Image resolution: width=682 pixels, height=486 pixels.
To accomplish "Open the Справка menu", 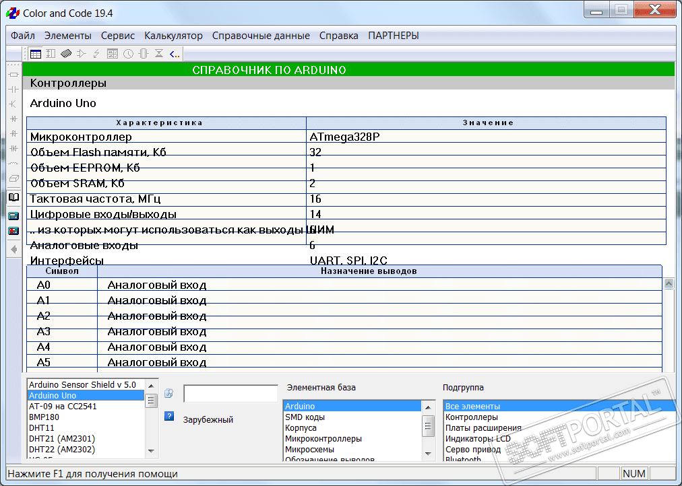I will (339, 36).
